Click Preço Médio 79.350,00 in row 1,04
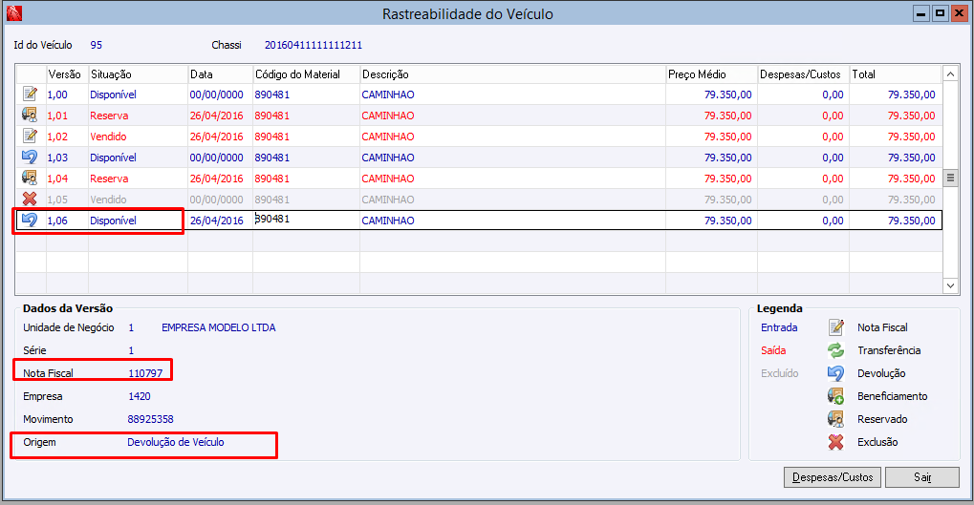 (x=727, y=179)
